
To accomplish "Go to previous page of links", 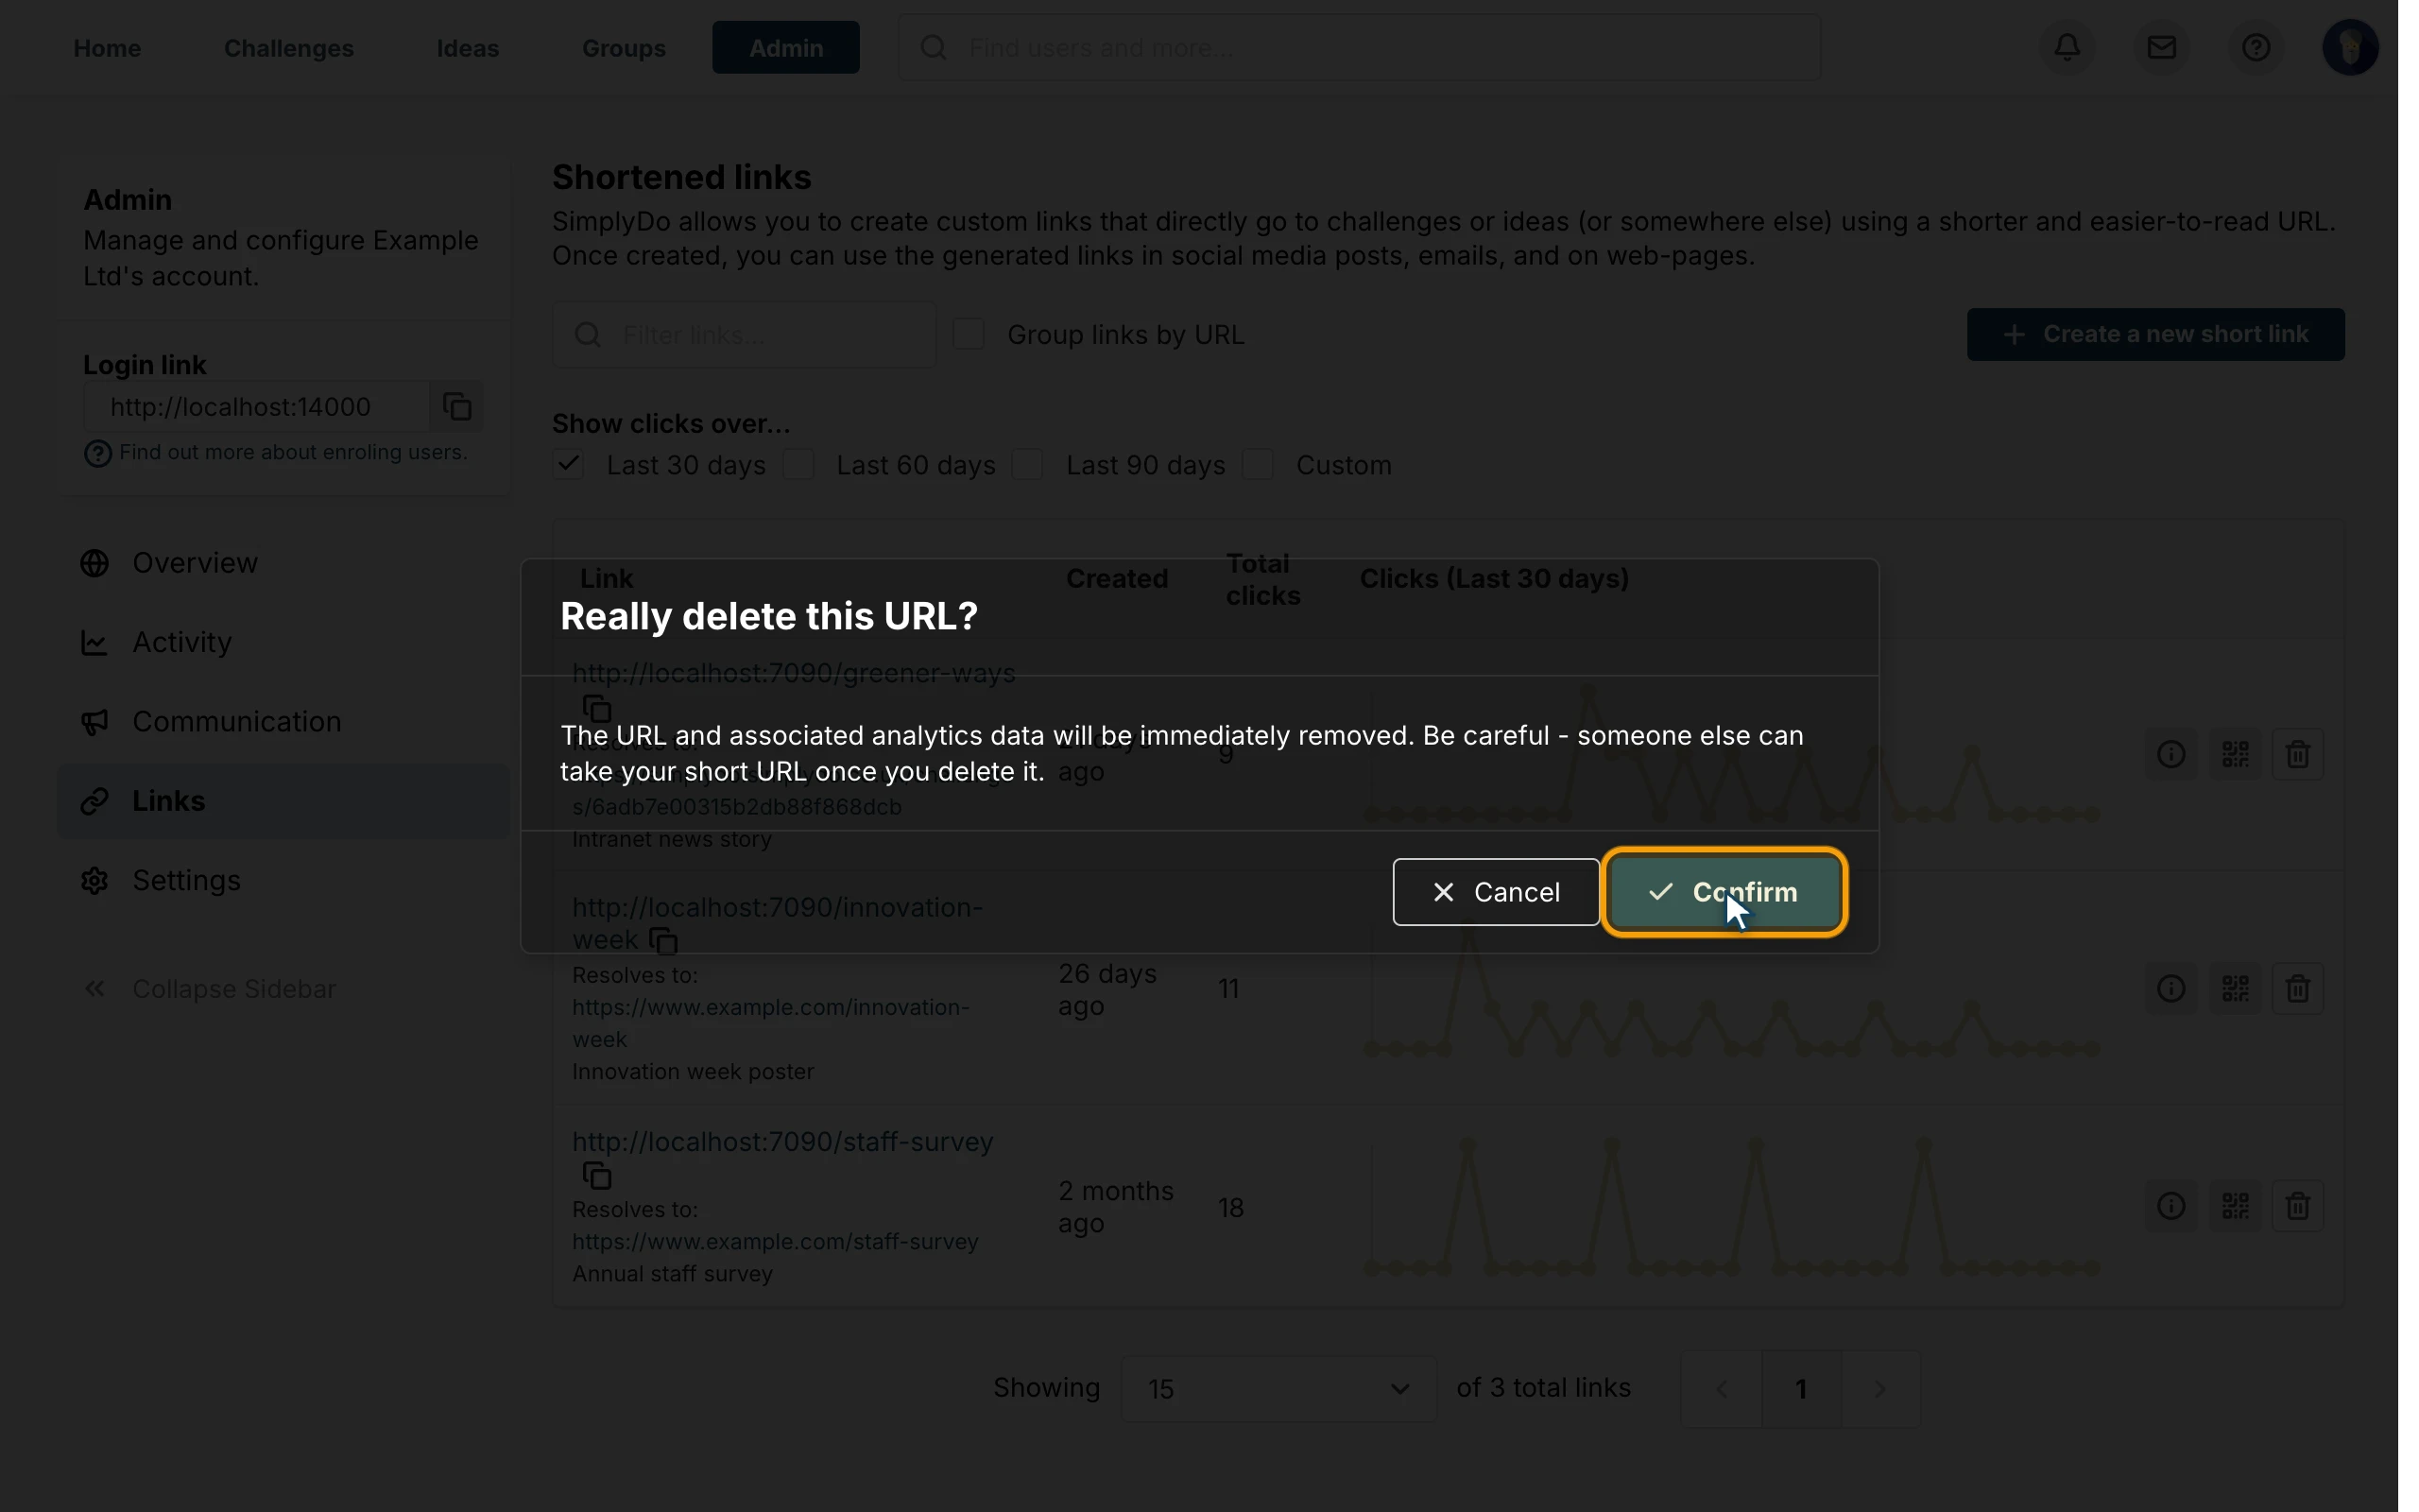I will 1722,1389.
